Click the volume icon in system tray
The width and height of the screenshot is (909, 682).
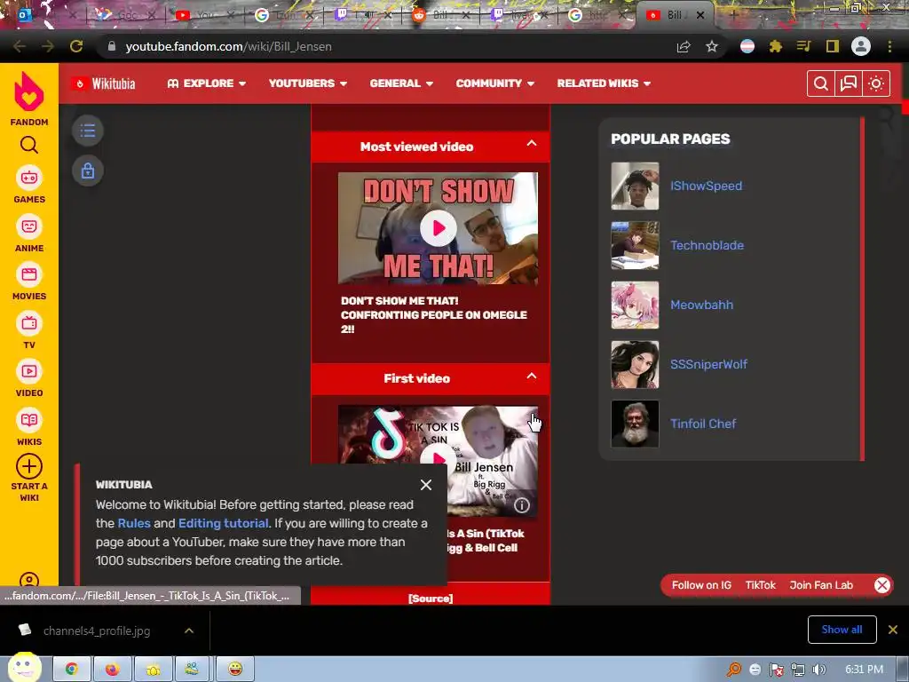(819, 670)
